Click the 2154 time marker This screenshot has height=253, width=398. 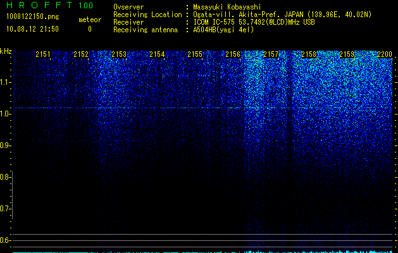click(x=157, y=54)
